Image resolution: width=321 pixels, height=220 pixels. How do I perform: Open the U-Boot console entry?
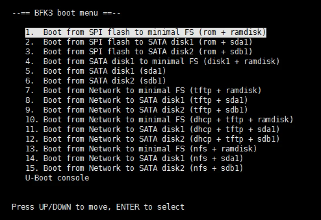57,178
